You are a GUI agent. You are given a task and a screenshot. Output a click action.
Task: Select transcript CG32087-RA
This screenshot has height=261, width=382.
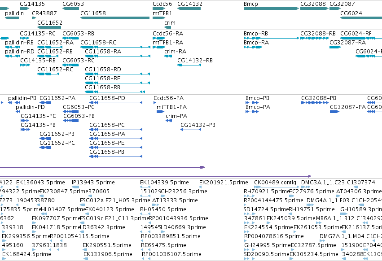tap(335, 47)
